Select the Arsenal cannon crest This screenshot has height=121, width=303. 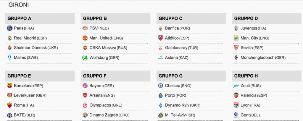point(85,95)
